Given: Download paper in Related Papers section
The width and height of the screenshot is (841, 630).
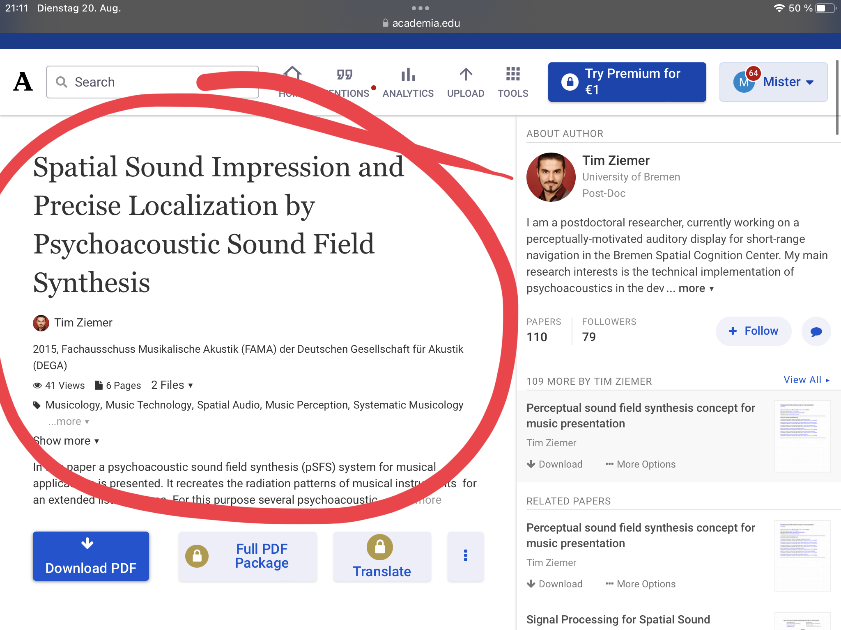Looking at the screenshot, I should [x=555, y=584].
